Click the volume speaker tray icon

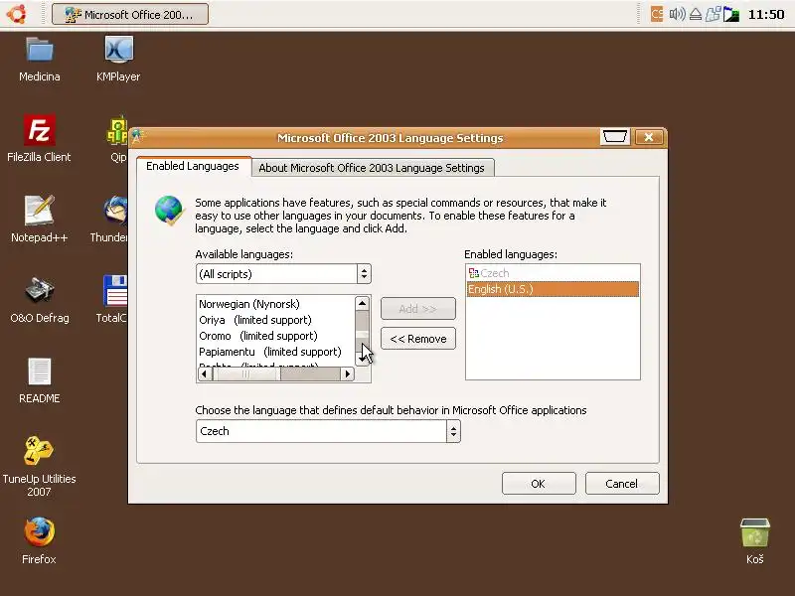(x=677, y=14)
